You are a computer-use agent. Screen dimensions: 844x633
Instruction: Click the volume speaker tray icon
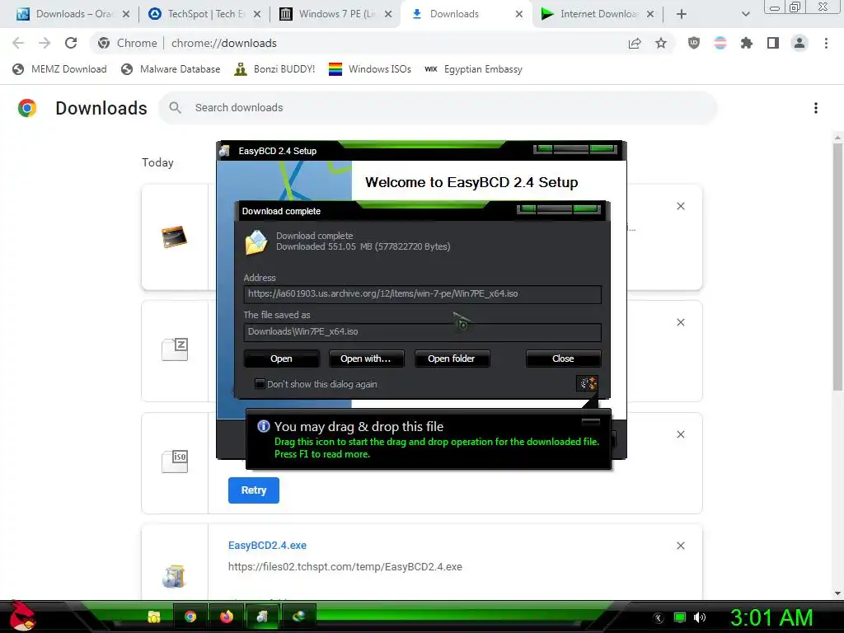coord(699,617)
